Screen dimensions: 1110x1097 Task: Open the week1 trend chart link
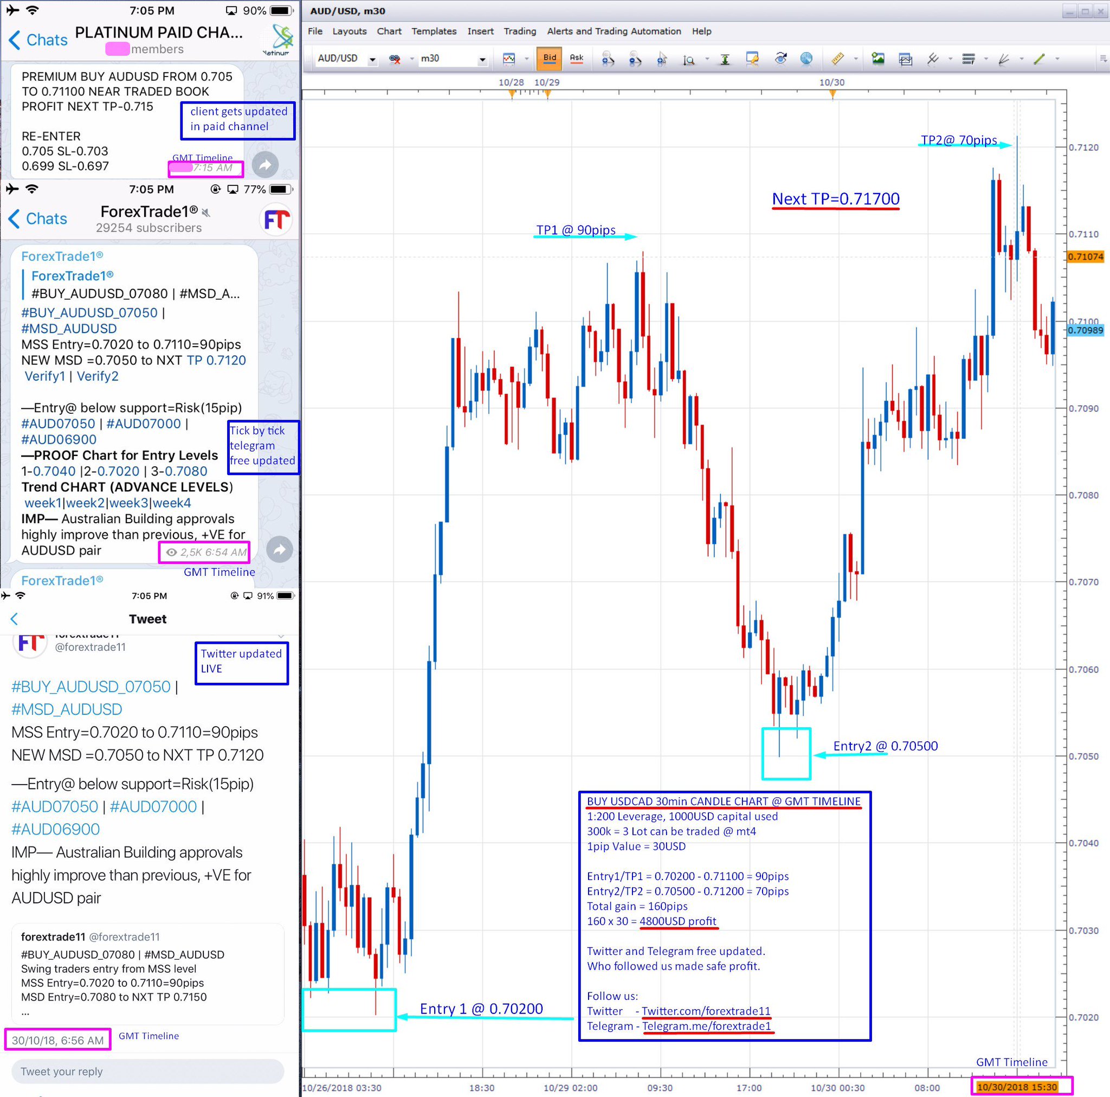pyautogui.click(x=42, y=503)
